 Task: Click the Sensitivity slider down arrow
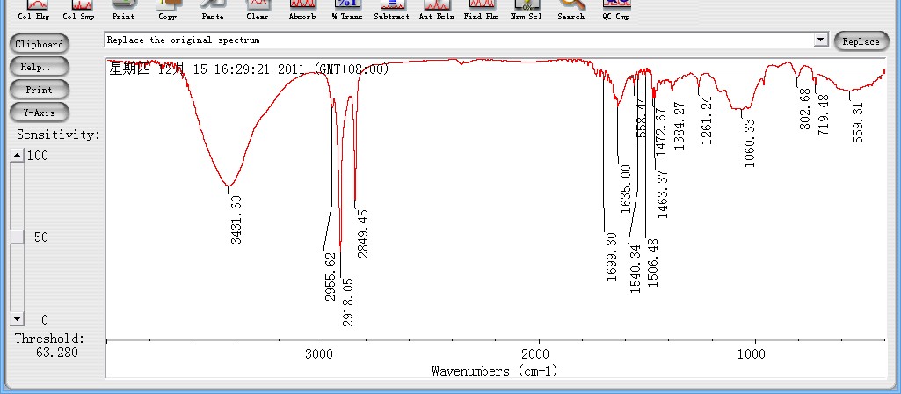tap(18, 319)
